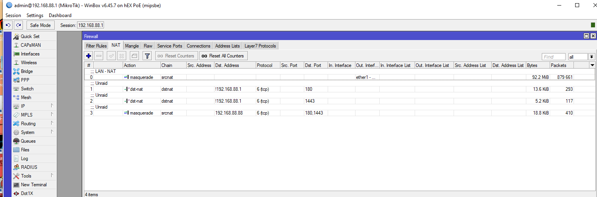Open the Settings menu
597x197 pixels.
[35, 15]
